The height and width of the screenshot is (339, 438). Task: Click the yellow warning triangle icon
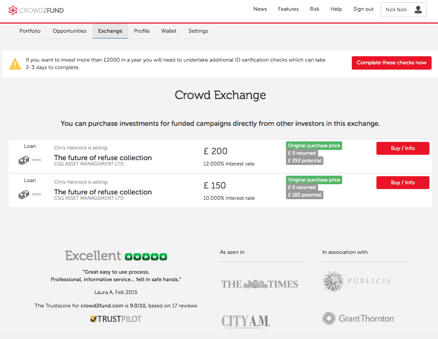[16, 64]
